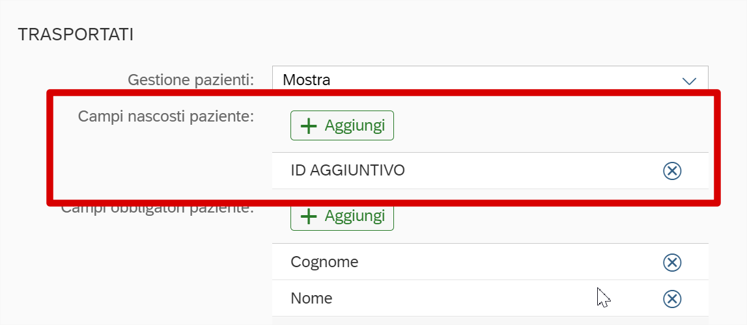Remove the ID AGGIUNTIVO hidden field
The image size is (747, 325).
point(671,170)
